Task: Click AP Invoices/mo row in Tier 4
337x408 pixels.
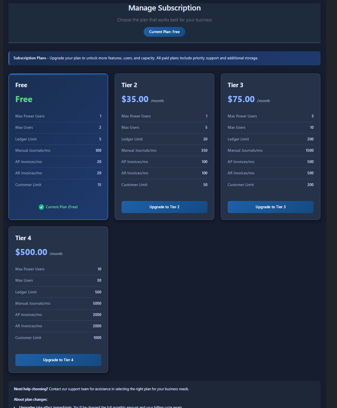Action: tap(58, 315)
